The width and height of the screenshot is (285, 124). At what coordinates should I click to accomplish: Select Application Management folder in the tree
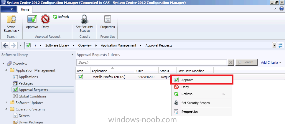[32, 70]
